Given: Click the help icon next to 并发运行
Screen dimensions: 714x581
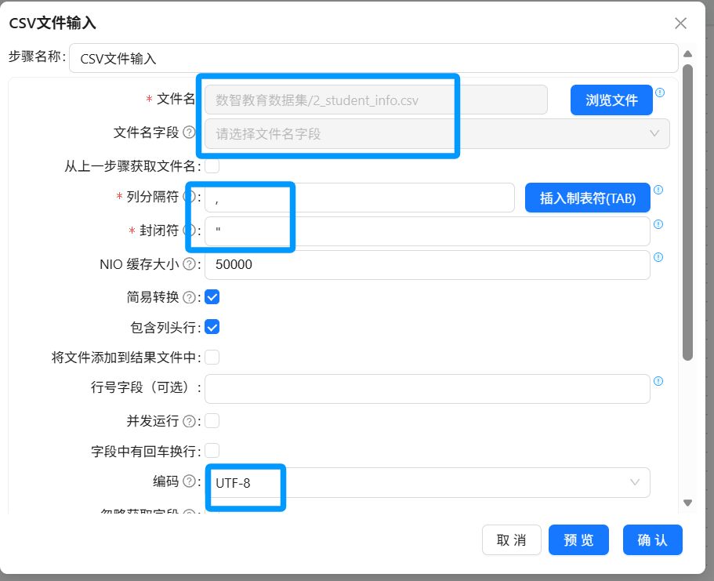Looking at the screenshot, I should pyautogui.click(x=189, y=421).
